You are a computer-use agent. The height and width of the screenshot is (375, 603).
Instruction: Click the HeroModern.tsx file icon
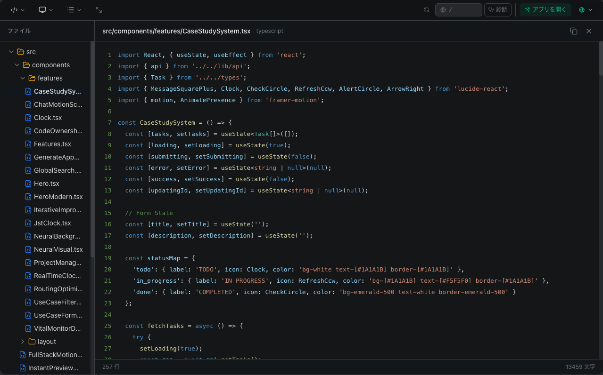point(28,197)
